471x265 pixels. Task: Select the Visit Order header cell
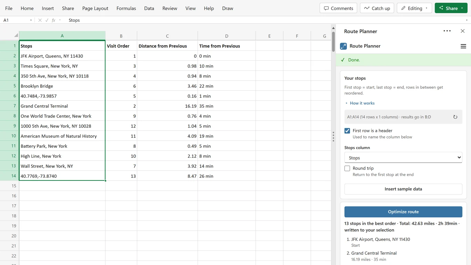coord(121,46)
